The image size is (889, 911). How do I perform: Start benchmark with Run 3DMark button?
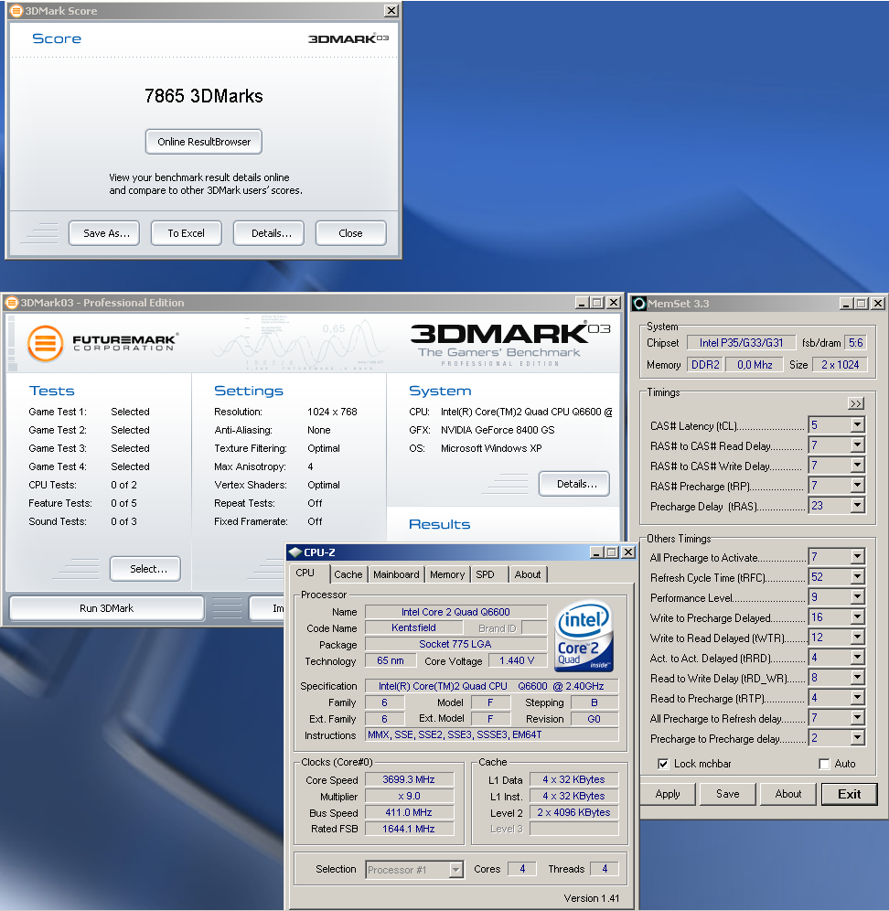pyautogui.click(x=107, y=608)
